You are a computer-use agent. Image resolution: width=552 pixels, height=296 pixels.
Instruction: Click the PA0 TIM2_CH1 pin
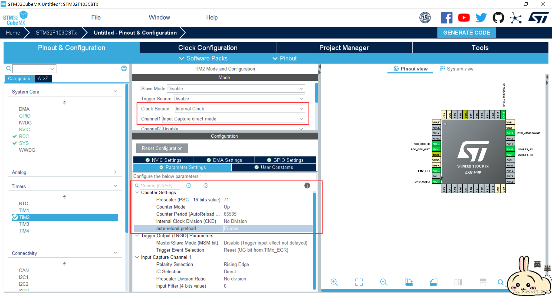pos(436,171)
